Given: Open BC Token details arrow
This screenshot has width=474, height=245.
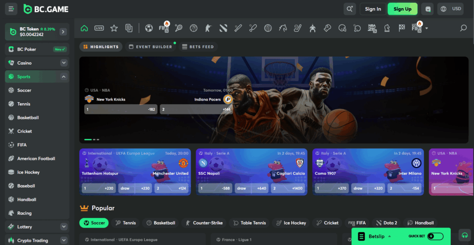Looking at the screenshot, I should 63,32.
